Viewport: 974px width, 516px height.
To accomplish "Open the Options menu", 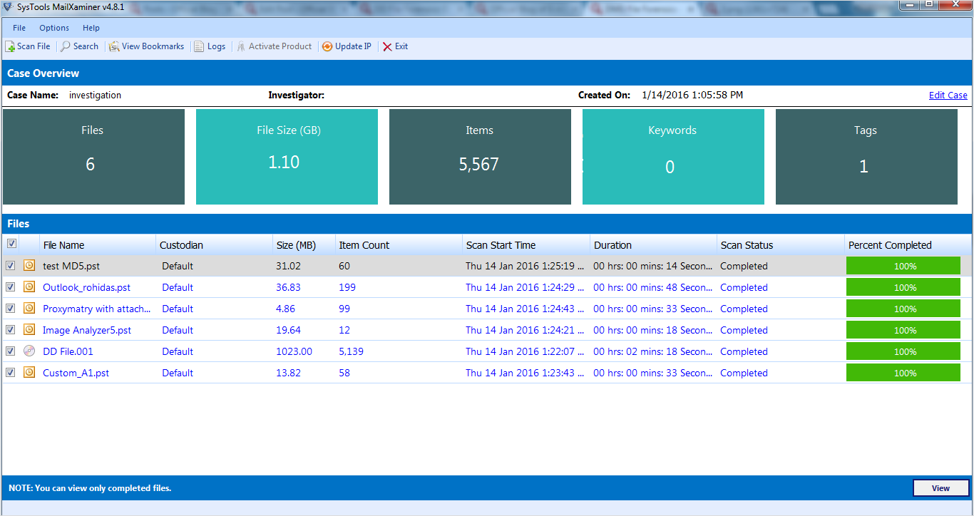I will tap(54, 28).
